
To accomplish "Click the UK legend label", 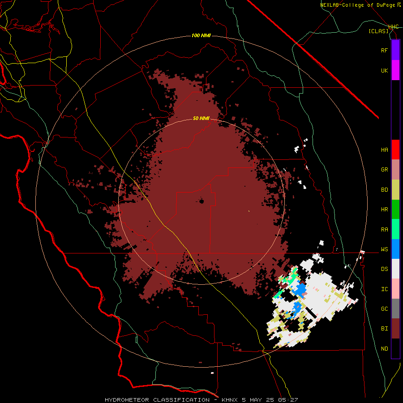I will coord(384,70).
